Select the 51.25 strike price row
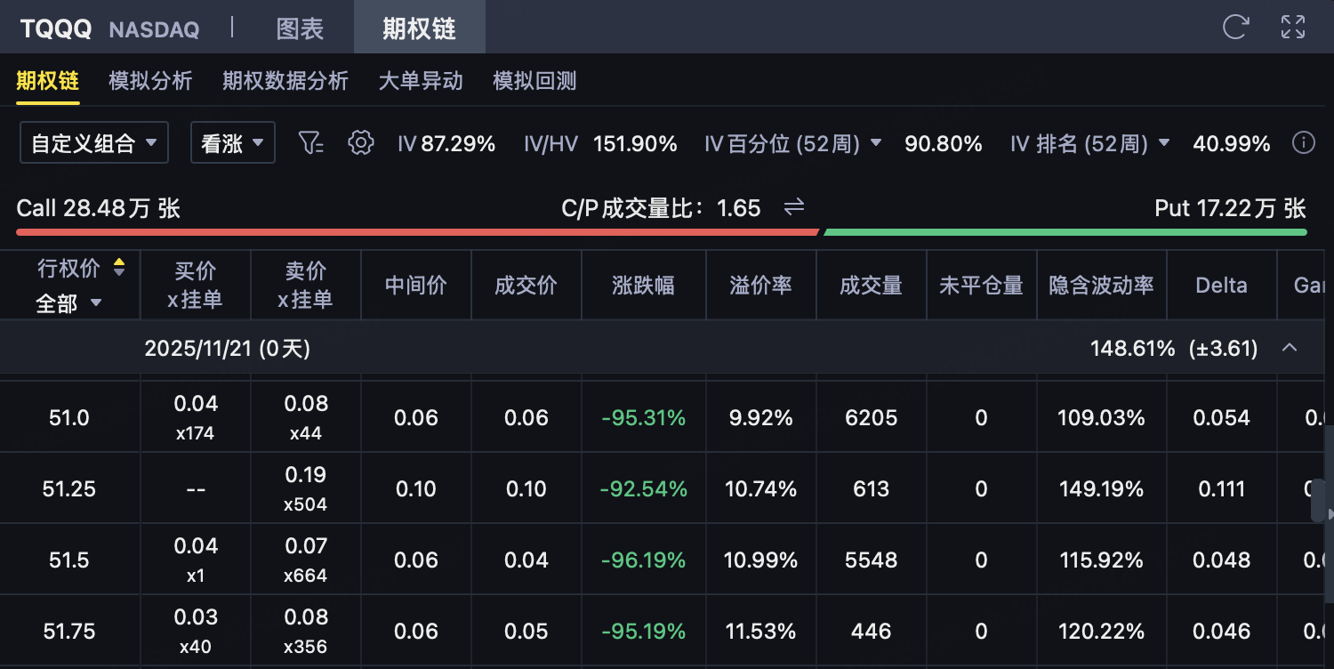 click(x=69, y=488)
